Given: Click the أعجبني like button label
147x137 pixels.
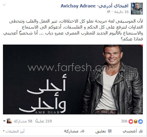Looking at the screenshot, I should click(x=130, y=131).
